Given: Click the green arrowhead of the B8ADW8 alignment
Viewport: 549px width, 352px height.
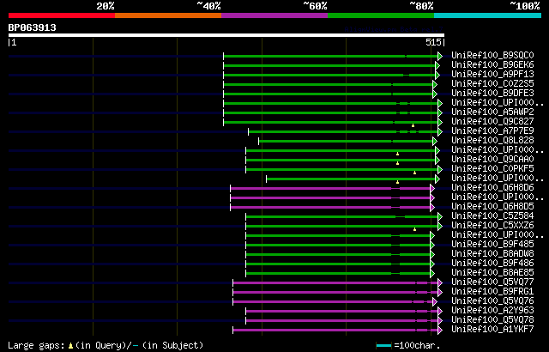Looking at the screenshot, I should [432, 255].
